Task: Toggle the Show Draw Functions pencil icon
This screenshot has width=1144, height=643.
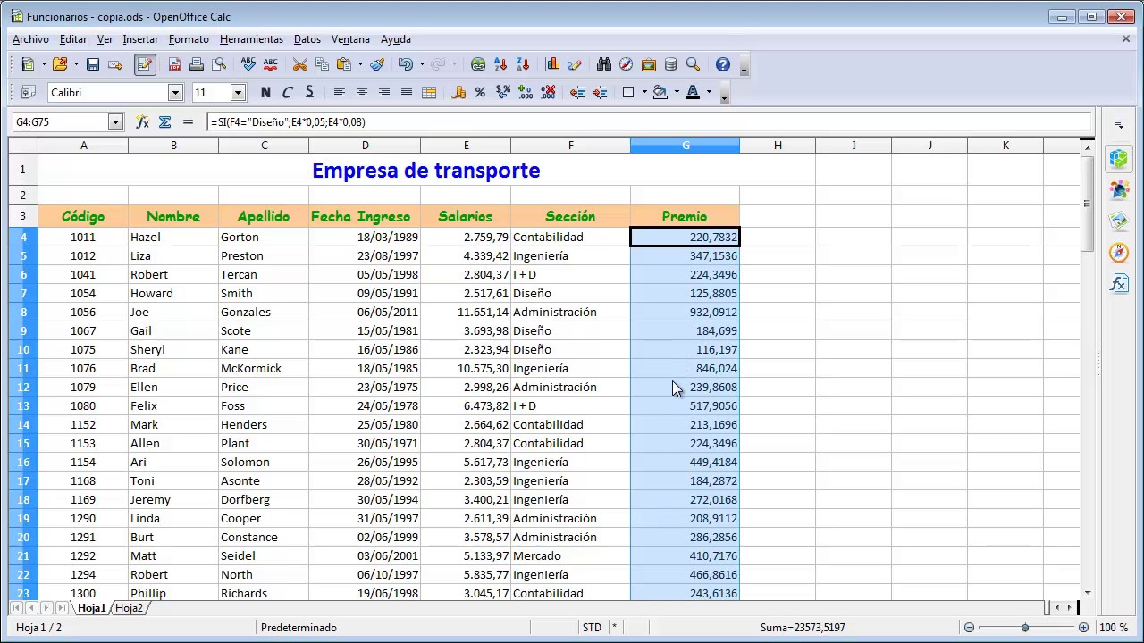Action: [575, 64]
